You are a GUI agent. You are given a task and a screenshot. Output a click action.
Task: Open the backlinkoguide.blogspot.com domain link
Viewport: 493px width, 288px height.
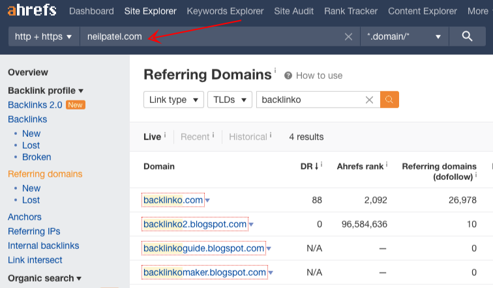(x=203, y=248)
